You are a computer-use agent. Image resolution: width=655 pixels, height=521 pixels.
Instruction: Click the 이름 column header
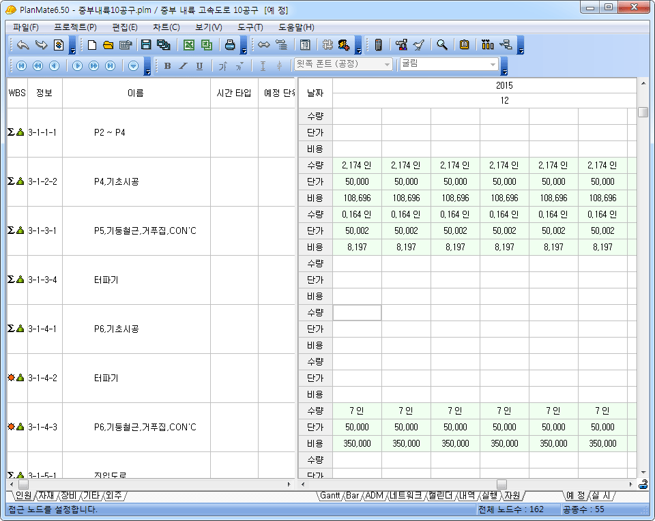pyautogui.click(x=136, y=93)
